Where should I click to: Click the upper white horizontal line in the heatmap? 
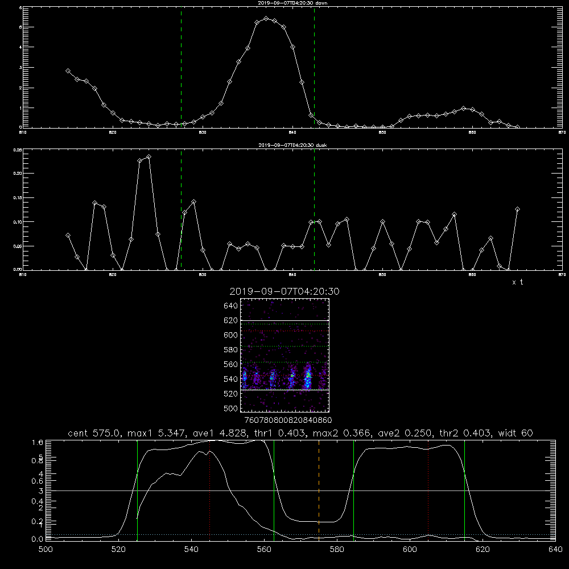pos(284,320)
